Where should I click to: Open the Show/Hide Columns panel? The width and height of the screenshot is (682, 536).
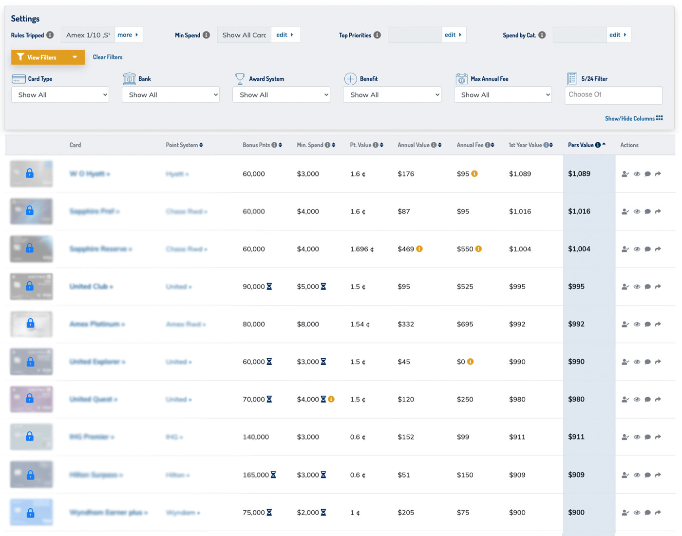(633, 118)
